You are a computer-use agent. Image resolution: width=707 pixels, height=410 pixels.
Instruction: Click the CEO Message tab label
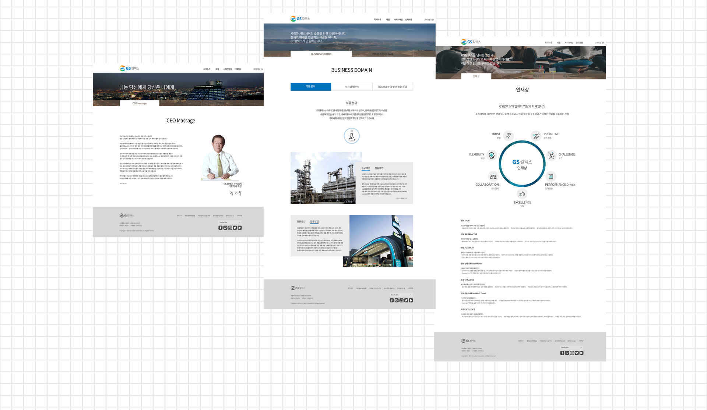point(139,103)
